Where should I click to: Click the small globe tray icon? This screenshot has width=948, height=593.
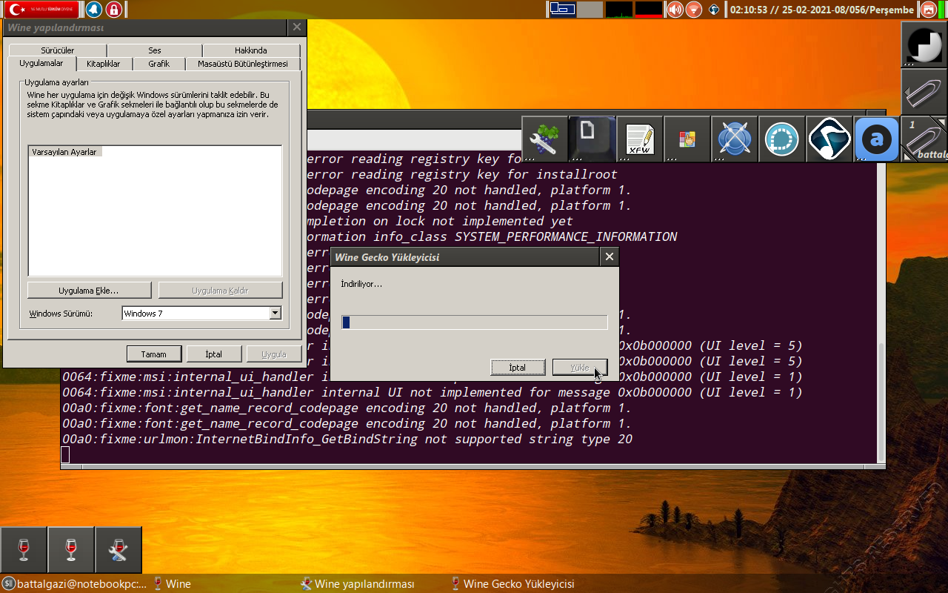[x=714, y=10]
